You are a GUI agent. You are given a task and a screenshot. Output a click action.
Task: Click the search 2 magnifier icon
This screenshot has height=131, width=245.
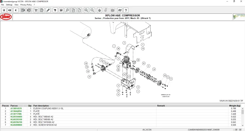click(92, 10)
